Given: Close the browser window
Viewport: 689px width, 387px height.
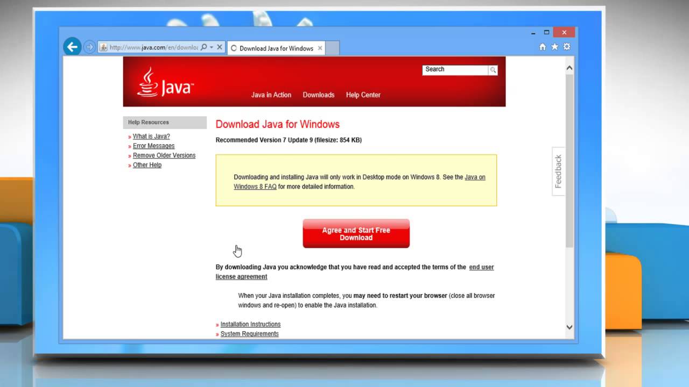Looking at the screenshot, I should coord(564,32).
